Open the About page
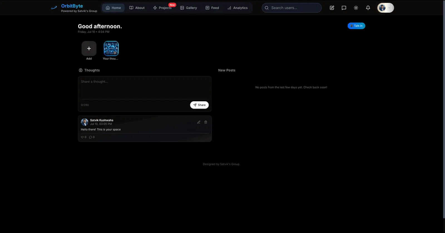This screenshot has width=445, height=233. (137, 8)
